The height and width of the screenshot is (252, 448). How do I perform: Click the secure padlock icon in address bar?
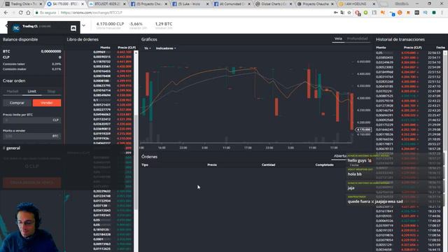[37, 13]
